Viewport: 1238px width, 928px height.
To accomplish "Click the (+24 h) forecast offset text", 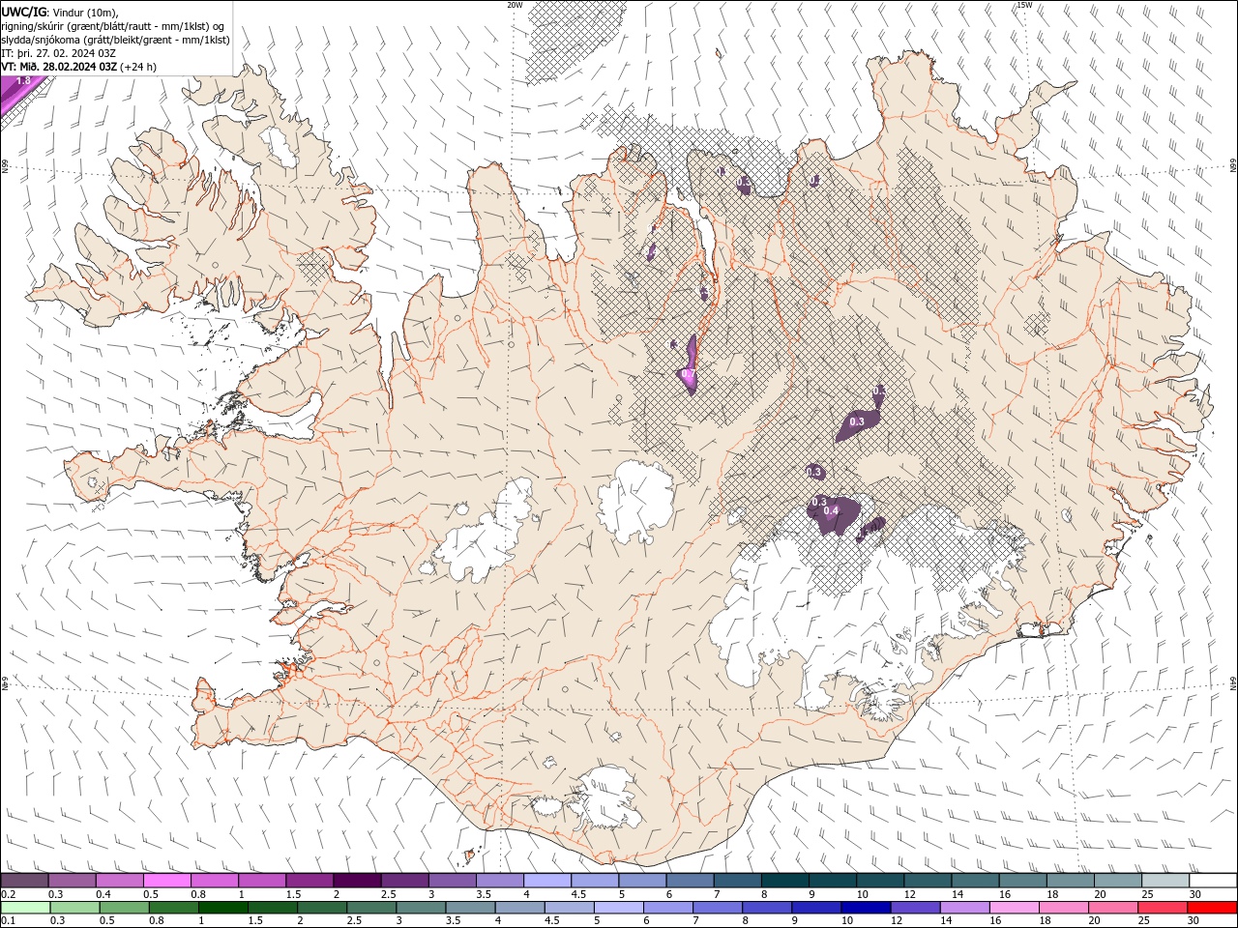I will tap(138, 67).
